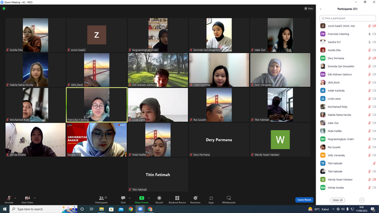Screen dimensions: 379x213
Task: Open Google Chrome from the taskbar
Action: coord(130,209)
